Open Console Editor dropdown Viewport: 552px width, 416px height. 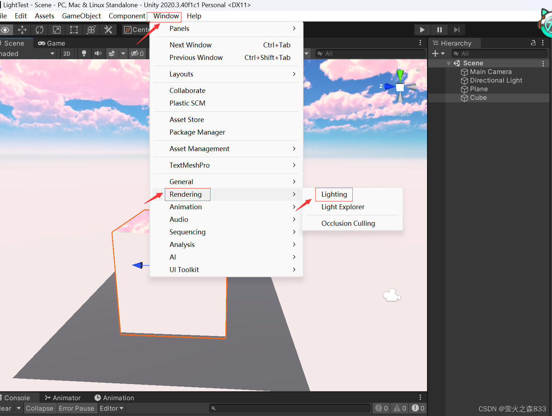(x=112, y=408)
